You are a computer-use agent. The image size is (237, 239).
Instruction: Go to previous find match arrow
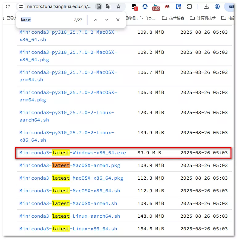[x=96, y=20]
